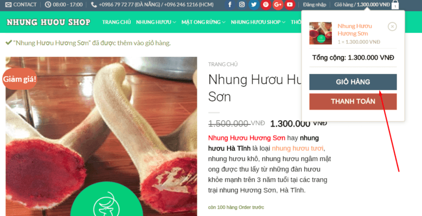Open the Nhung Hươu Hương Sơn cart product link
The height and width of the screenshot is (216, 422).
(x=355, y=30)
